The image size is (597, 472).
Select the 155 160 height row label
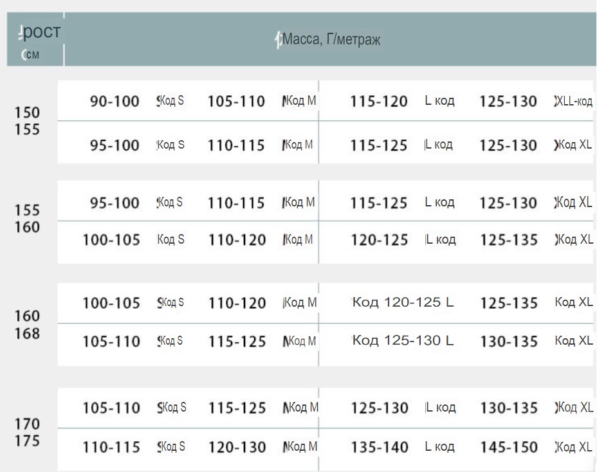pos(27,219)
